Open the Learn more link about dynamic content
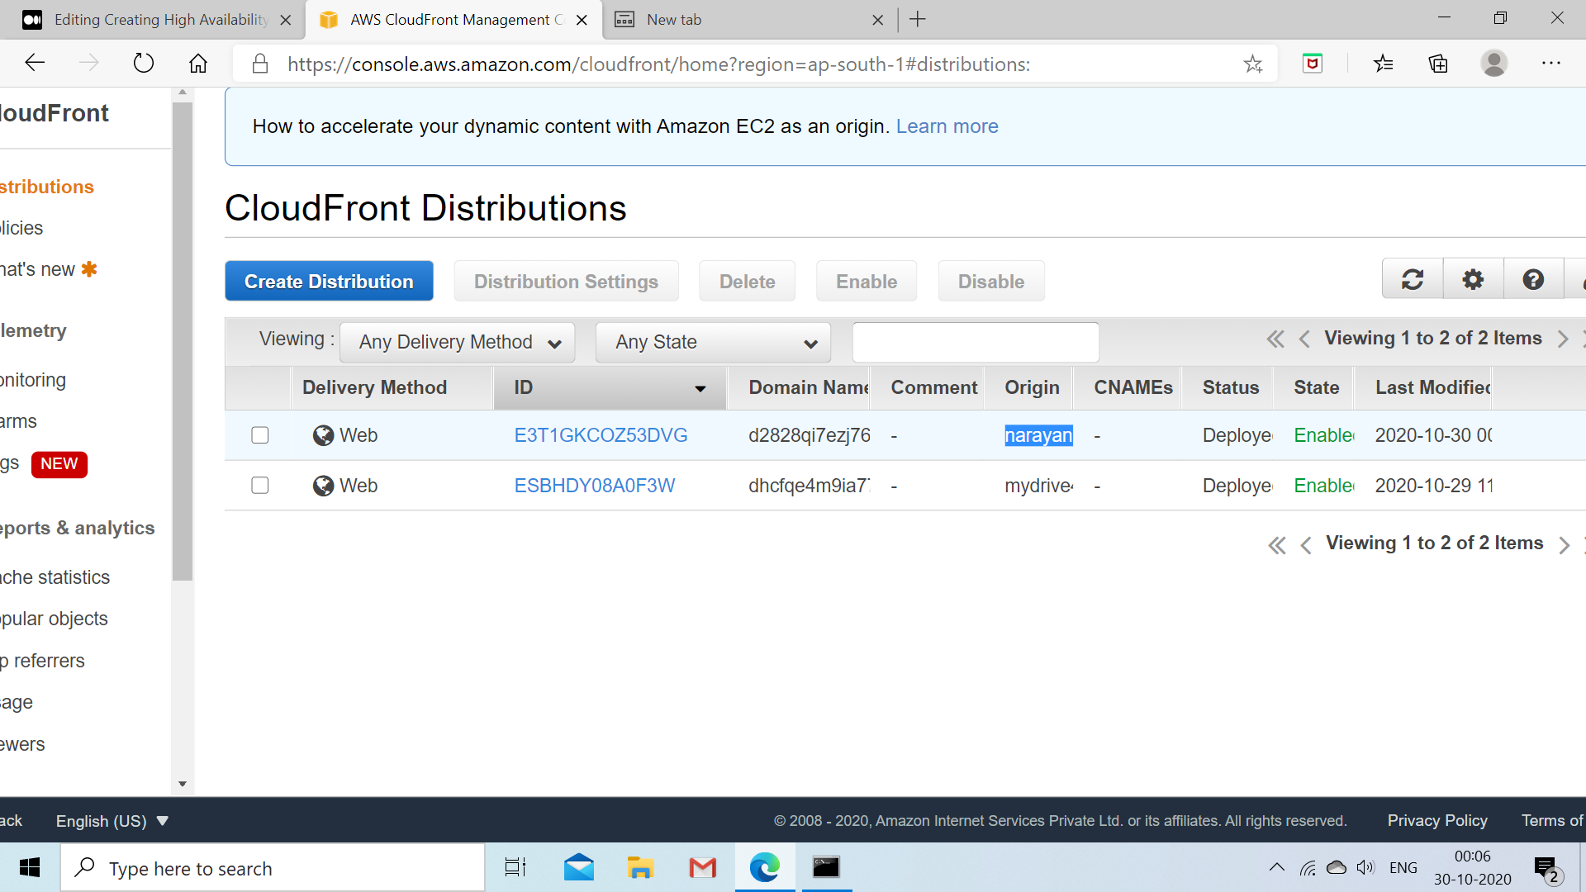The image size is (1586, 892). click(947, 126)
